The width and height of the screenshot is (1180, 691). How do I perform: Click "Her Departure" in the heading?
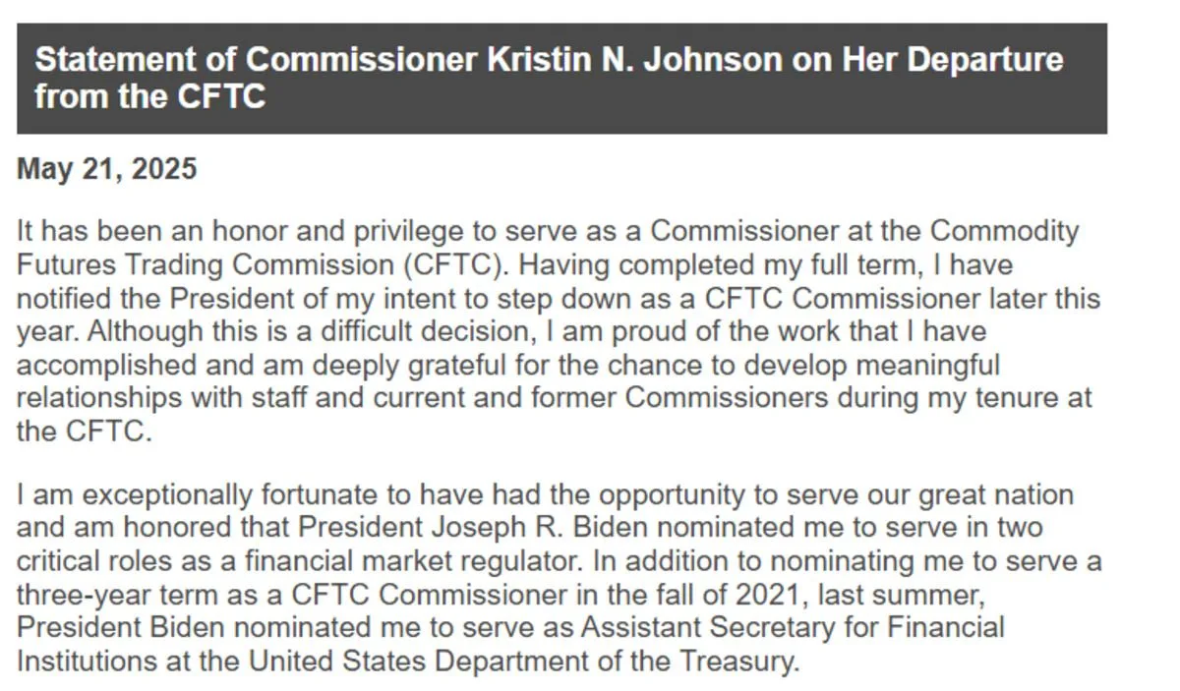pyautogui.click(x=952, y=60)
